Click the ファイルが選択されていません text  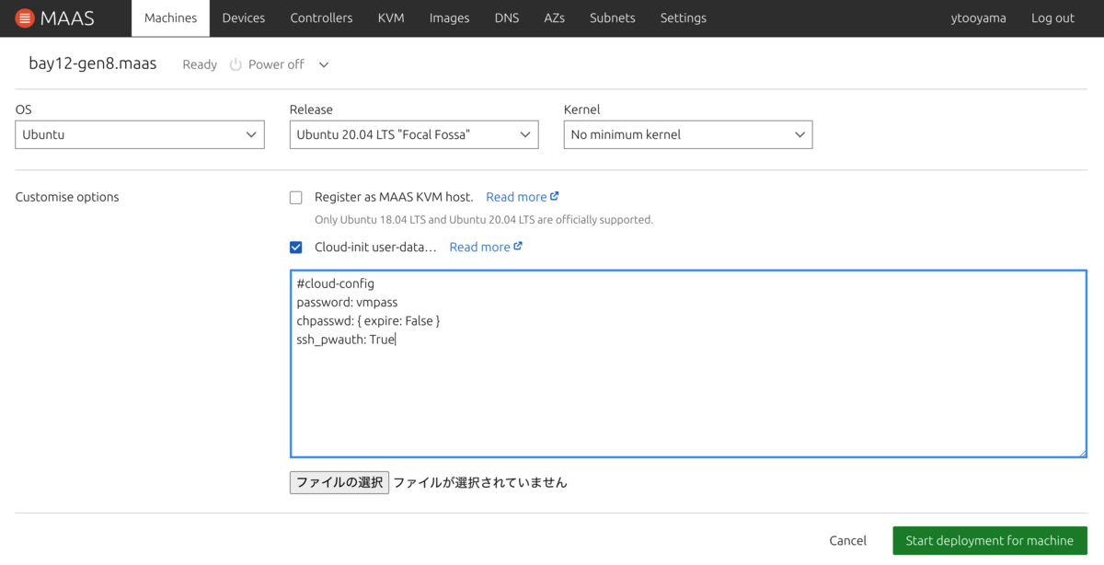[x=480, y=482]
